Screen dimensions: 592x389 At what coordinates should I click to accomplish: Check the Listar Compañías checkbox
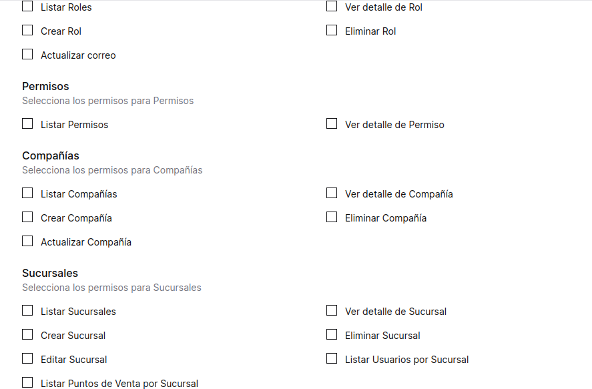27,193
